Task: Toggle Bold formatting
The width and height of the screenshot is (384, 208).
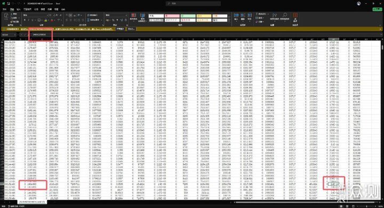Action: point(25,20)
